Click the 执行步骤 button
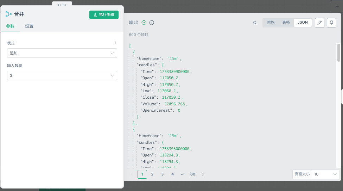The height and width of the screenshot is (191, 343). pos(104,15)
